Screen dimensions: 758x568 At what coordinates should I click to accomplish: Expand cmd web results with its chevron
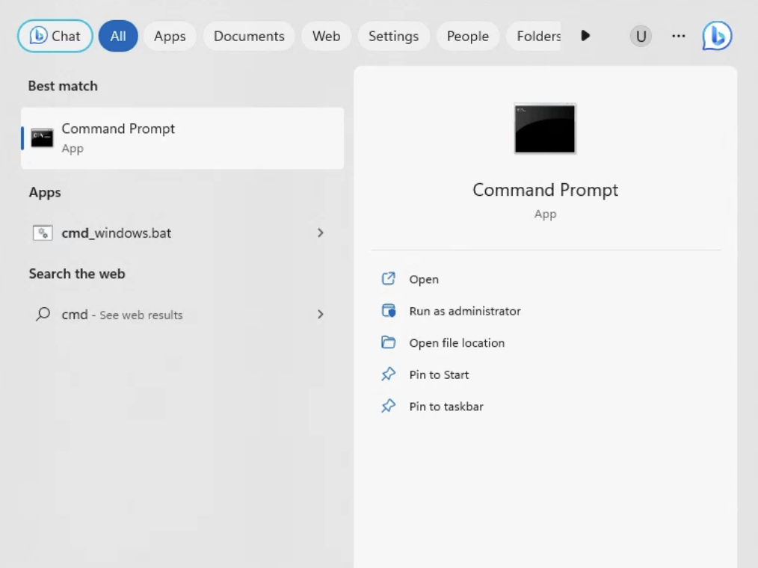click(320, 315)
